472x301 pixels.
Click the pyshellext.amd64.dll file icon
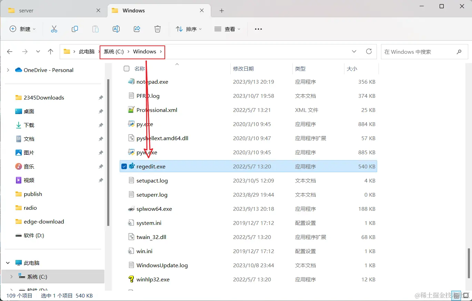(131, 138)
